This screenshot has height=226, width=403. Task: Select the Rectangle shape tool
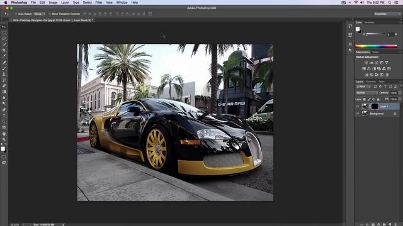pyautogui.click(x=4, y=127)
